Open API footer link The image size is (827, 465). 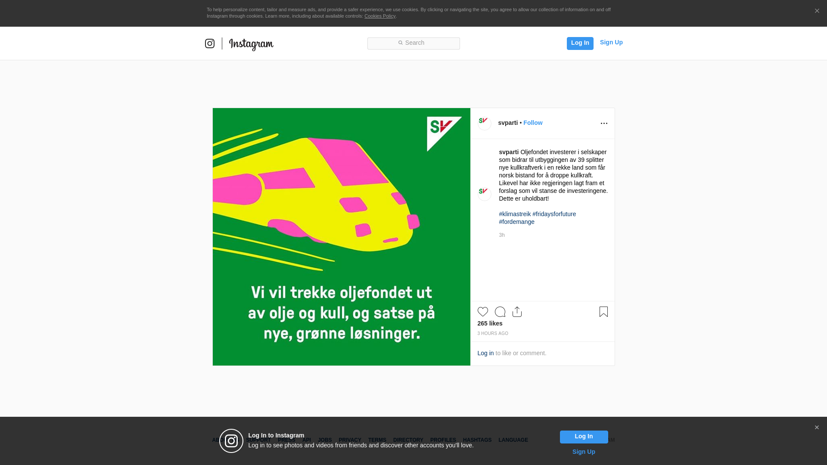307,440
